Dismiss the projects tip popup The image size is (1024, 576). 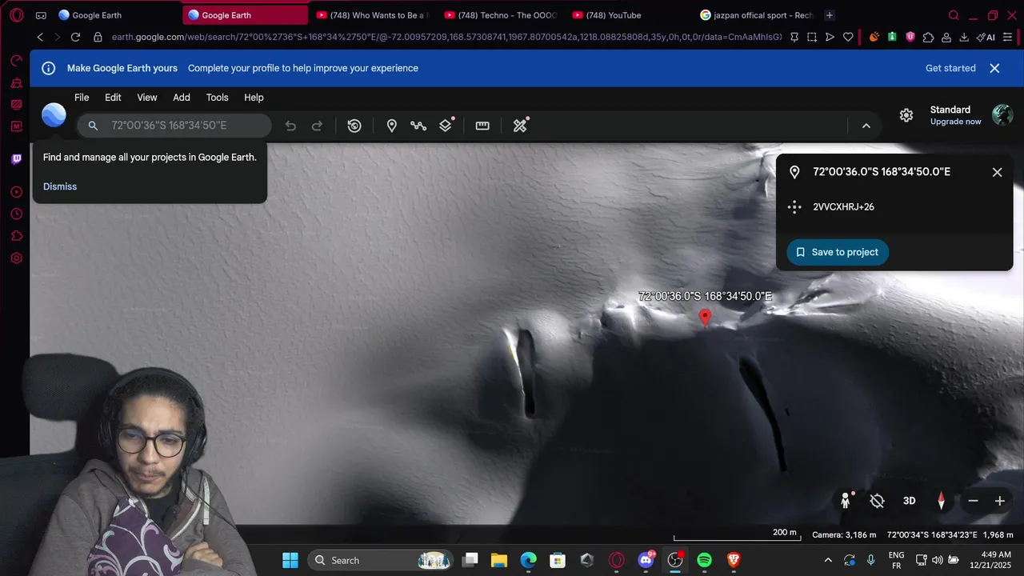60,186
